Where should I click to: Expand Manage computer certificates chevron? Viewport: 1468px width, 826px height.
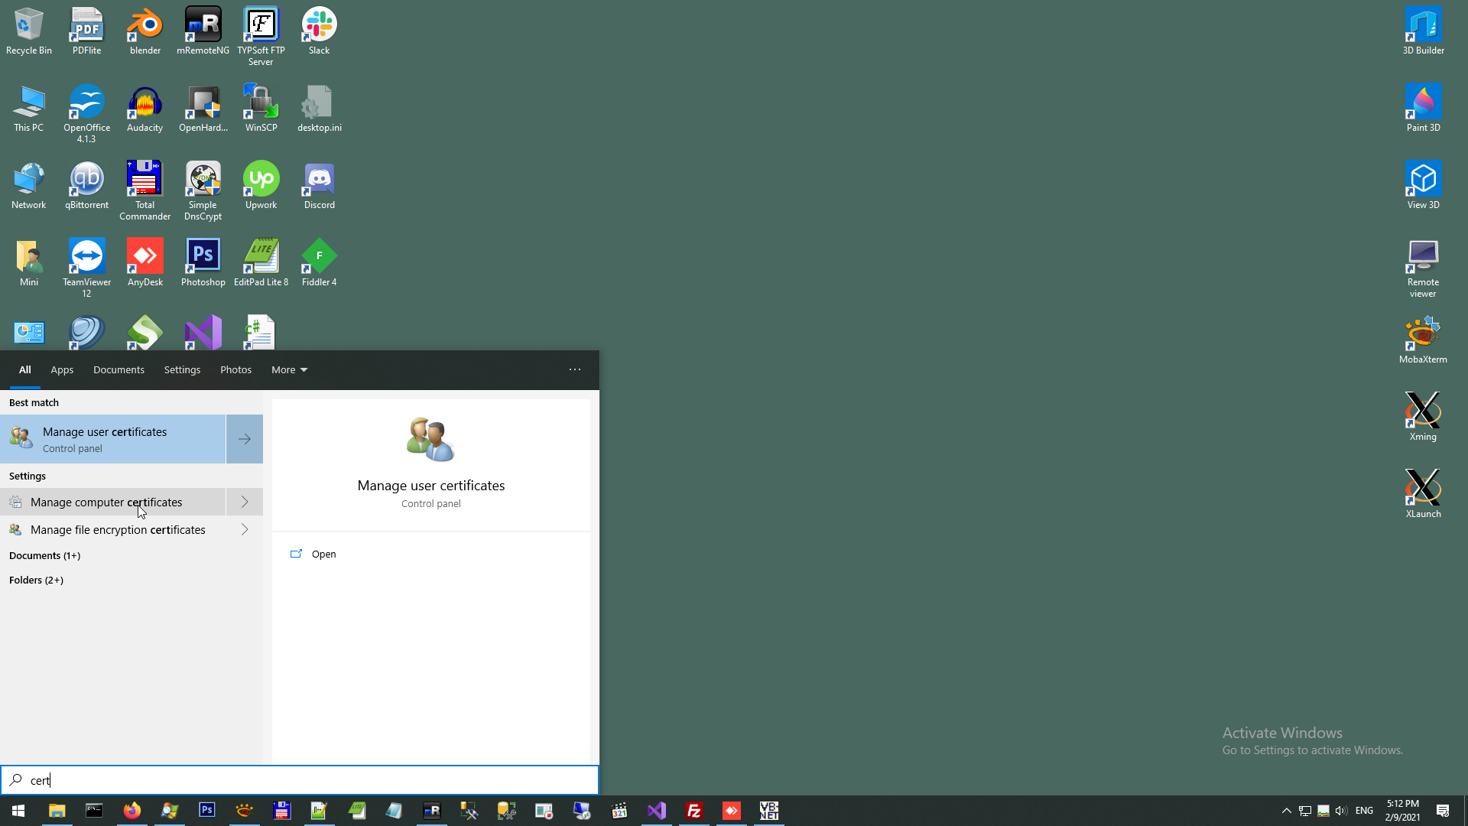point(245,502)
